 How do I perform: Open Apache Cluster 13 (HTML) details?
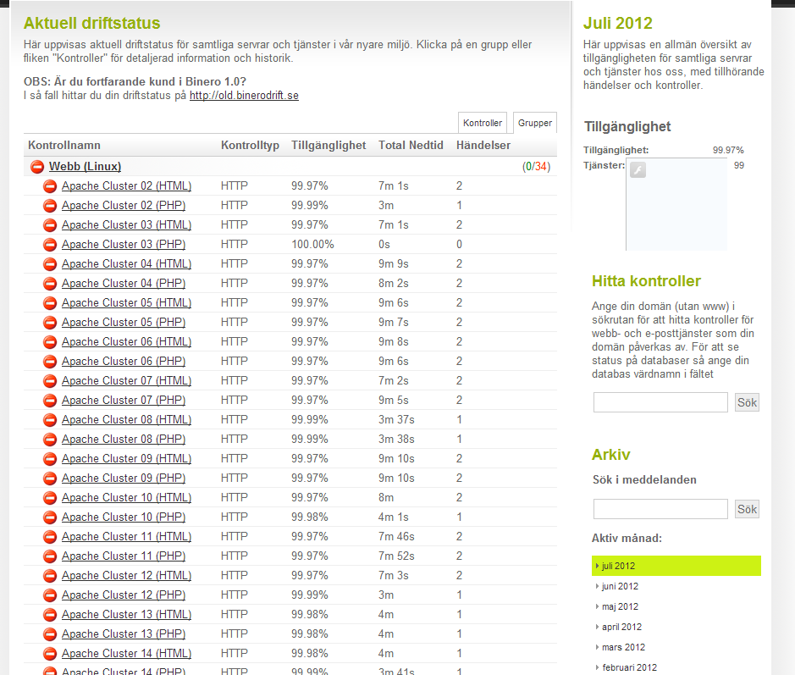126,614
